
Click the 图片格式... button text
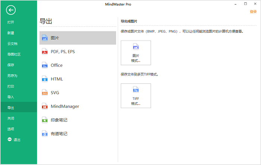(136, 58)
